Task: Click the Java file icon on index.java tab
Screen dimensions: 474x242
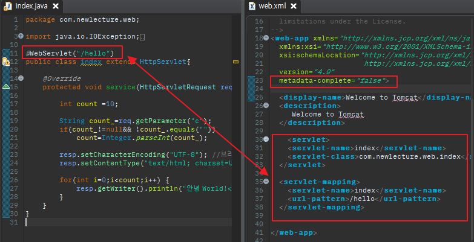Action: (8, 6)
